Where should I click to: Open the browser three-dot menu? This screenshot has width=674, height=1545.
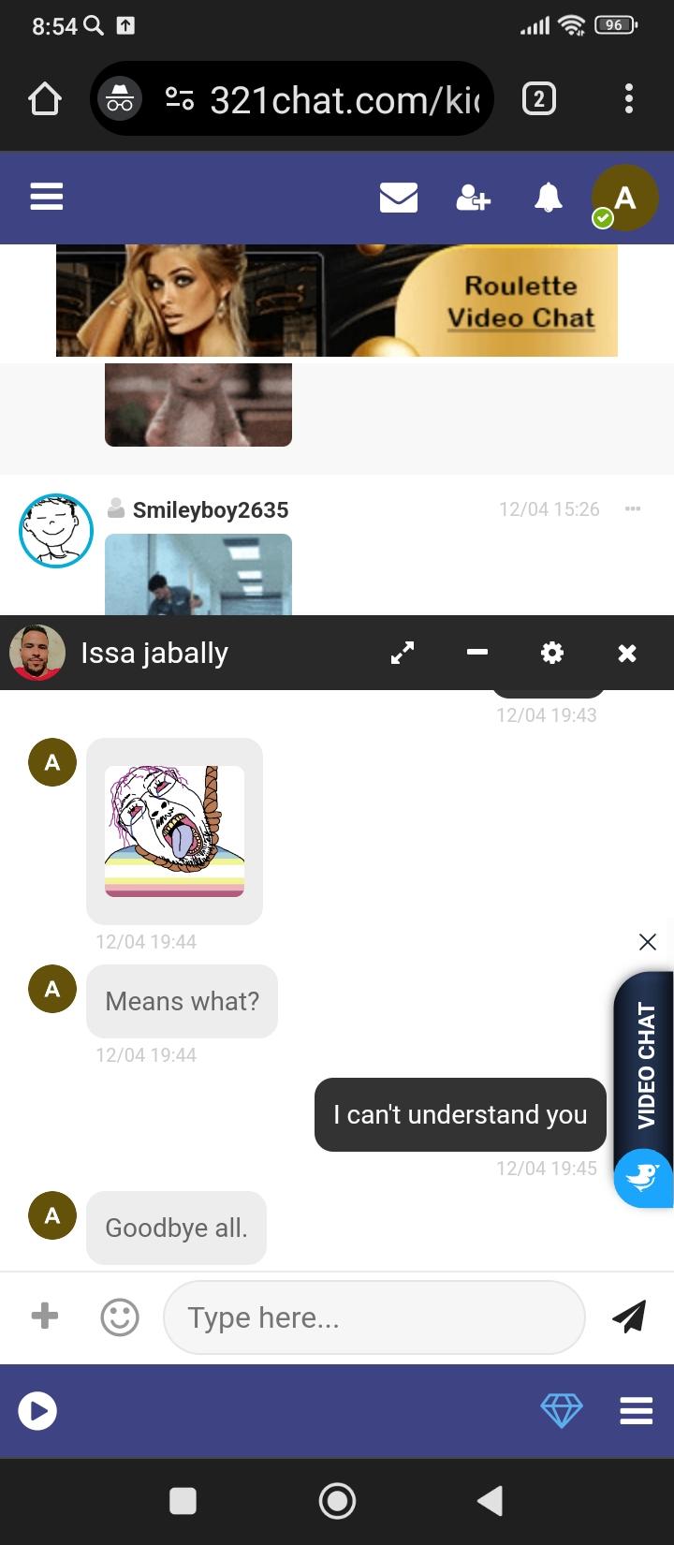tap(629, 98)
